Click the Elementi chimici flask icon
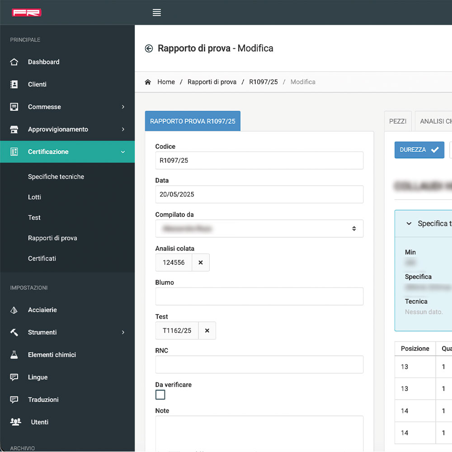This screenshot has width=452, height=452. pos(14,355)
